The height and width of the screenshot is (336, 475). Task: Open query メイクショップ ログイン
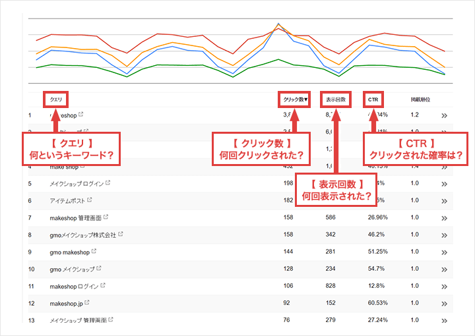click(x=77, y=184)
